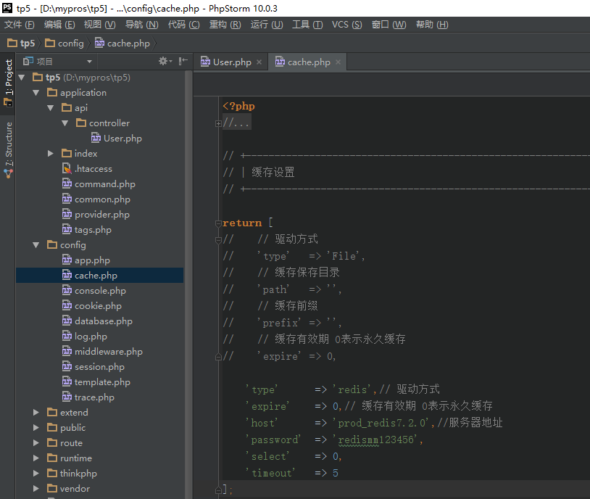Click the PhpStorm application icon in title bar
Screen dimensions: 590x499
click(7, 8)
